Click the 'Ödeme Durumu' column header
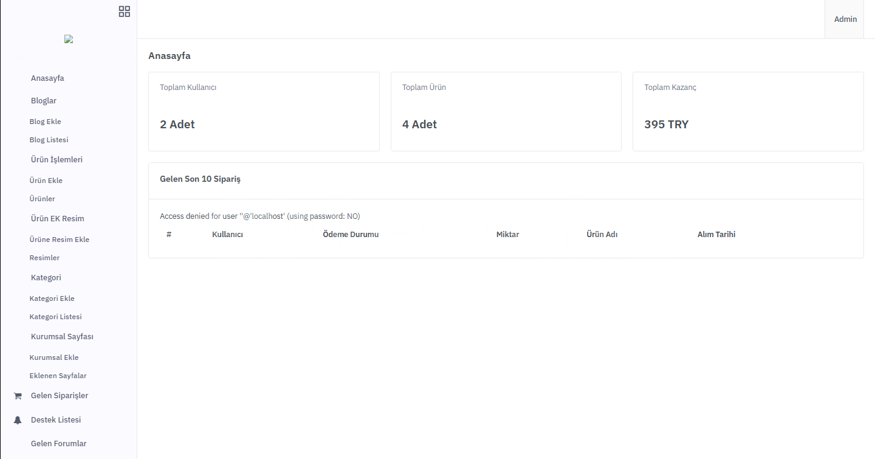Image resolution: width=875 pixels, height=459 pixels. [351, 235]
